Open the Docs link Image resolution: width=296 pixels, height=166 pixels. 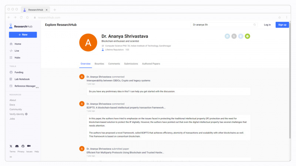[x=12, y=105]
